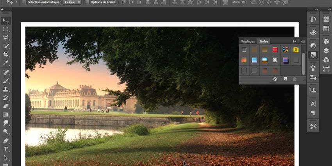Toggle the Options de transf. checkbox

point(87,2)
